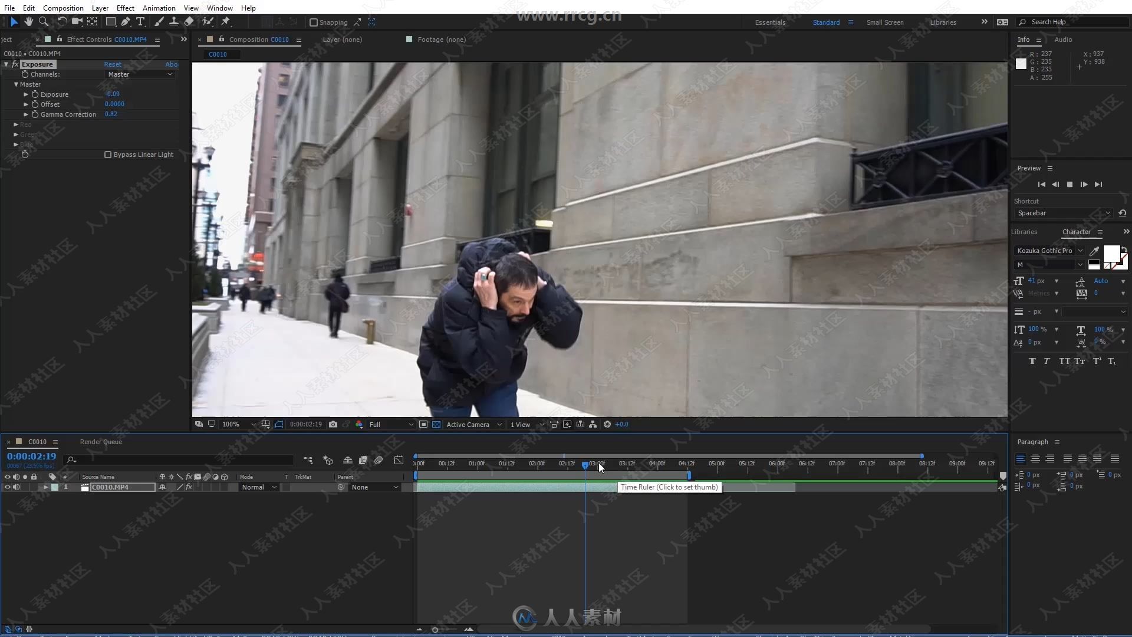Viewport: 1132px width, 637px height.
Task: Open the Composition Flowchart icon in viewer
Action: pyautogui.click(x=593, y=424)
